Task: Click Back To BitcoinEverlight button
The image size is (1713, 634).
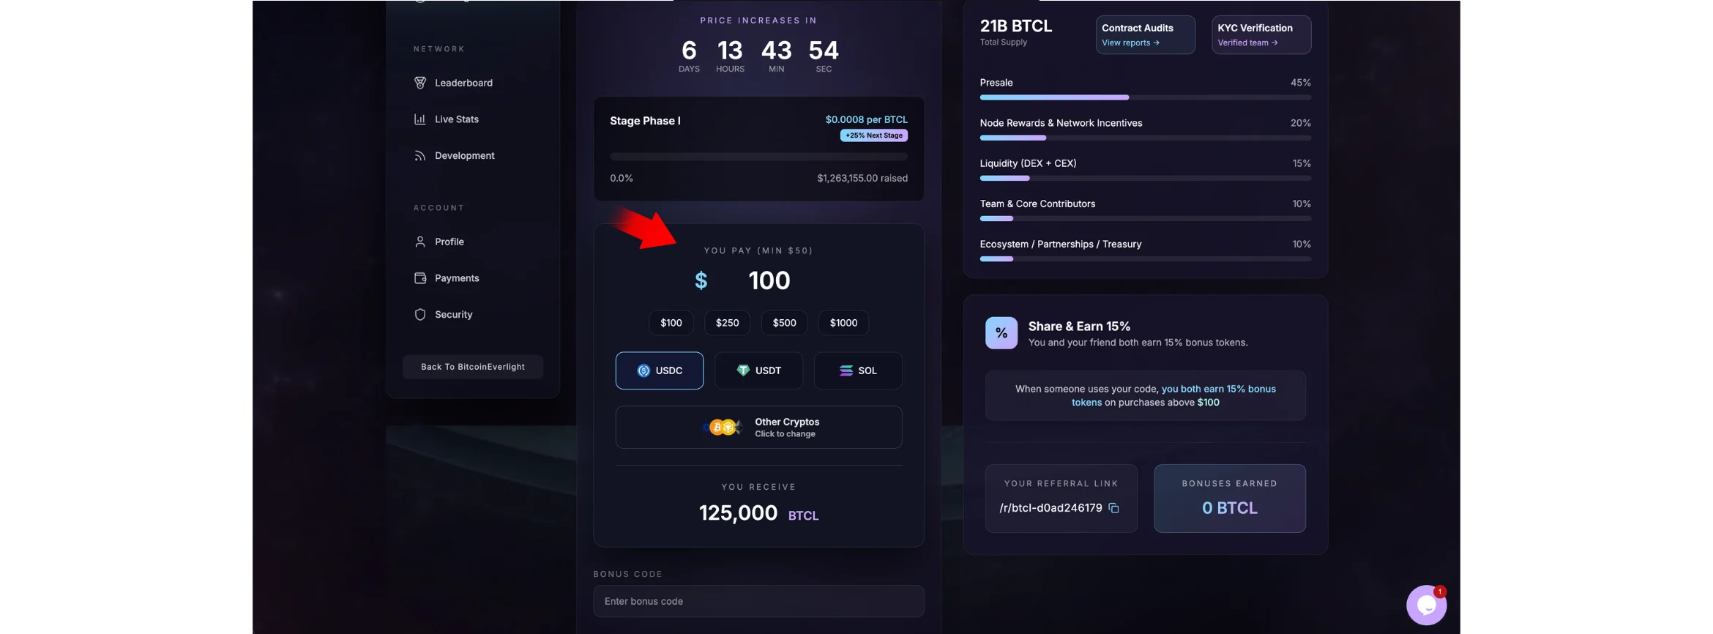Action: click(x=473, y=367)
